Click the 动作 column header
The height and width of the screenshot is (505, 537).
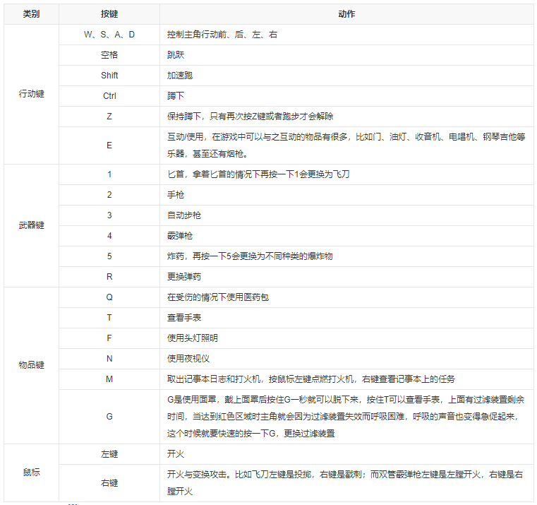pos(346,14)
